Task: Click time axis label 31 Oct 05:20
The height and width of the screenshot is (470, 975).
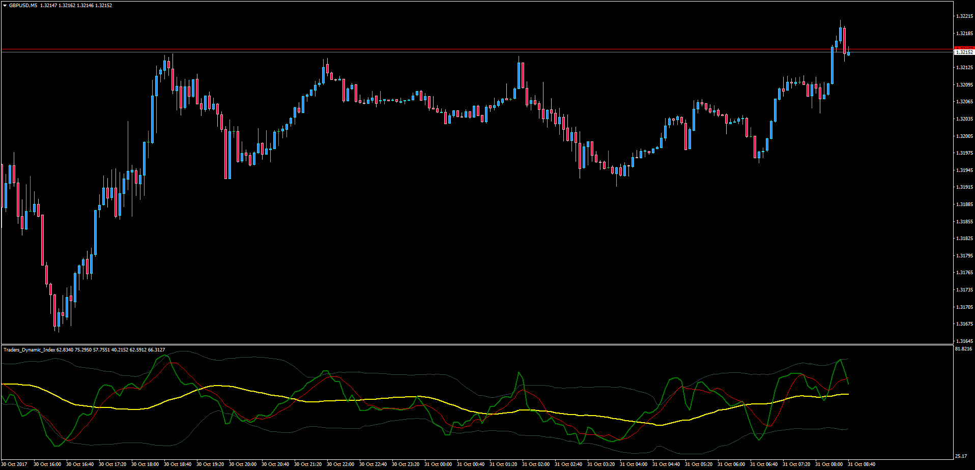Action: [x=699, y=464]
